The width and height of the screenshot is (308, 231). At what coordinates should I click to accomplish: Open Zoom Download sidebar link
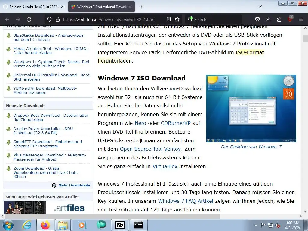tap(46, 172)
